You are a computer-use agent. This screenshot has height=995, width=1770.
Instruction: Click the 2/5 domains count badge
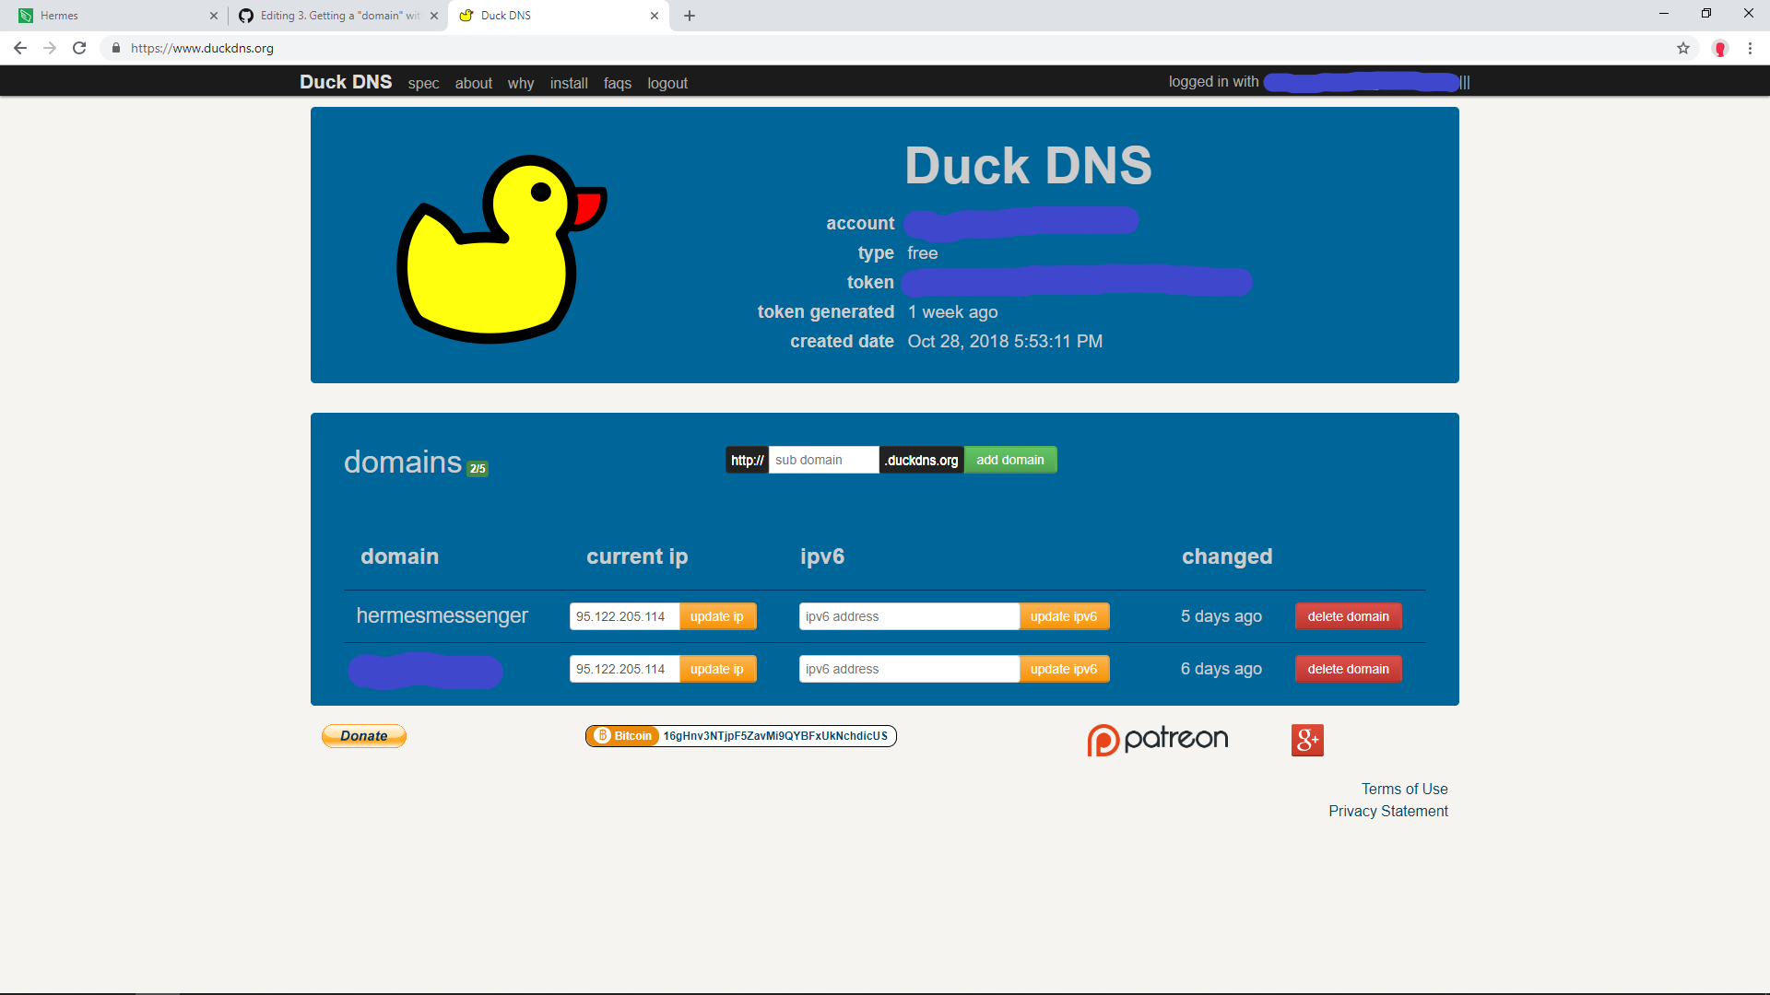(478, 468)
